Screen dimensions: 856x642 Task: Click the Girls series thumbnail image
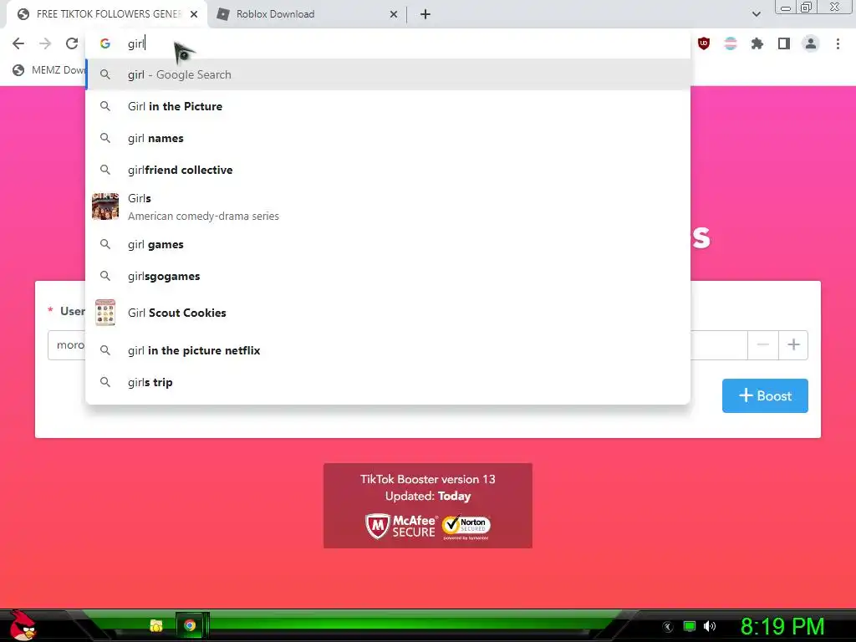105,206
